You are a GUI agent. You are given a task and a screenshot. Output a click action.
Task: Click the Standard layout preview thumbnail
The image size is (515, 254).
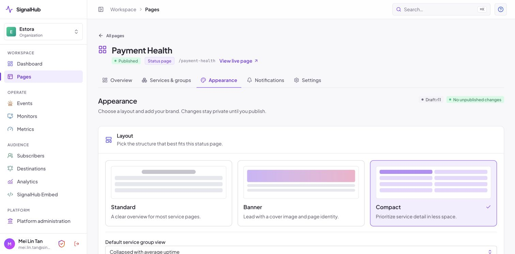[x=169, y=182]
